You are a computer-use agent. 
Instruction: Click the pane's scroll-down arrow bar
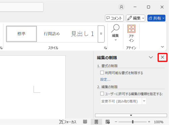(131, 115)
